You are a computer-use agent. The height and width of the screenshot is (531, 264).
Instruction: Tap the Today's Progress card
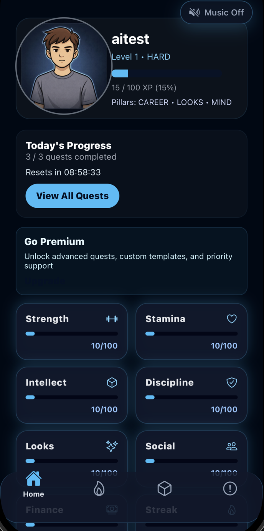point(132,174)
